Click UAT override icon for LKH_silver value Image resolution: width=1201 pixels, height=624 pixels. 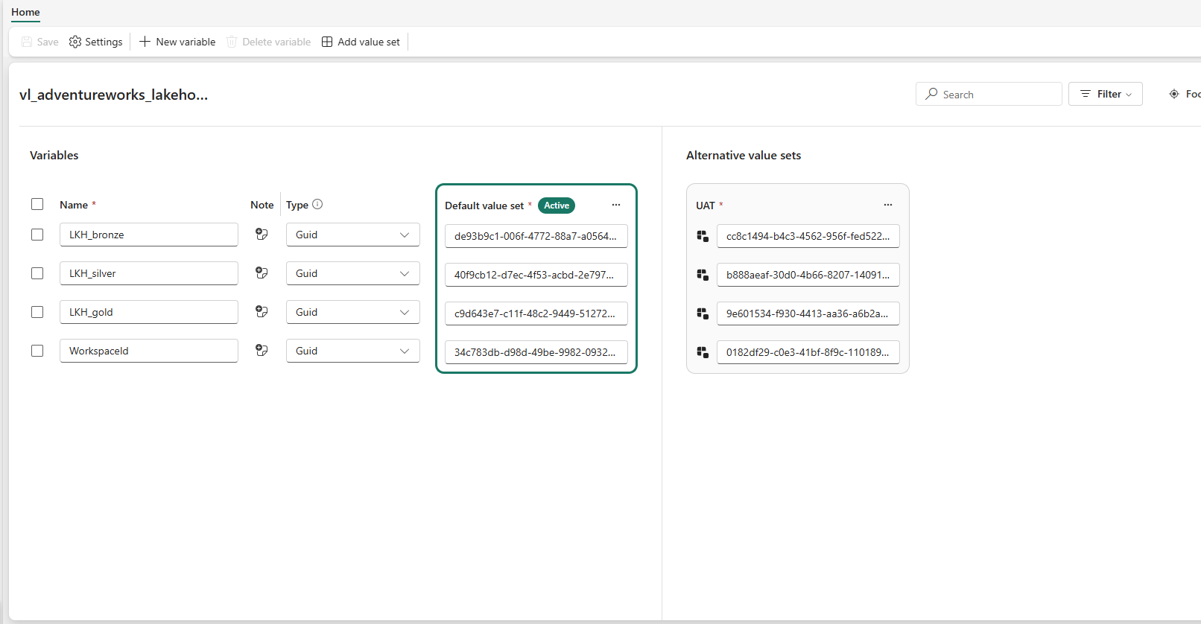tap(703, 275)
